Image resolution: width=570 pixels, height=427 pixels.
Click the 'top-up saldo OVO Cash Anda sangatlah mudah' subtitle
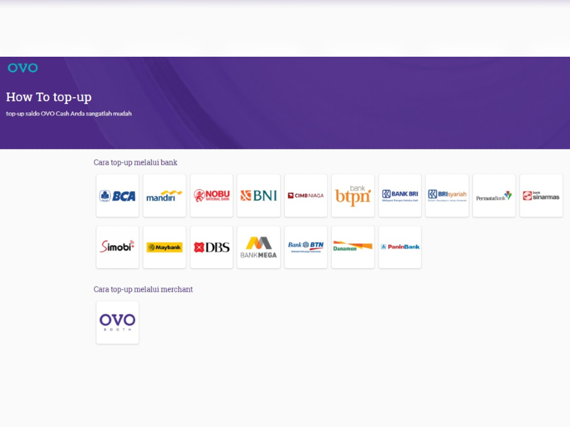click(68, 113)
